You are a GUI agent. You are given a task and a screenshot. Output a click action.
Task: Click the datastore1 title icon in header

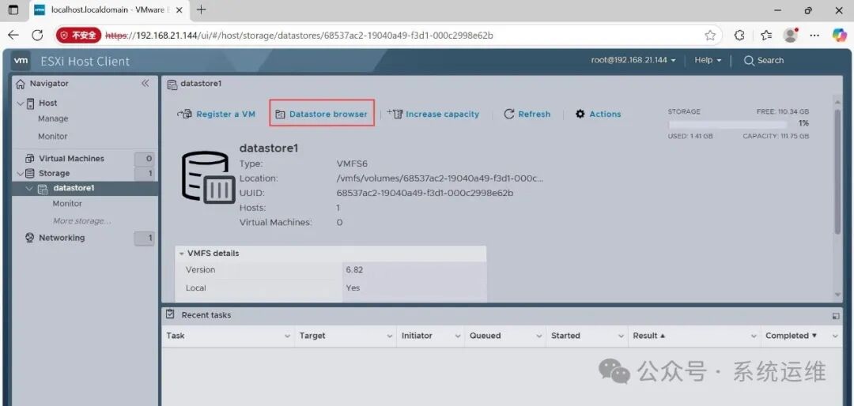pos(172,85)
